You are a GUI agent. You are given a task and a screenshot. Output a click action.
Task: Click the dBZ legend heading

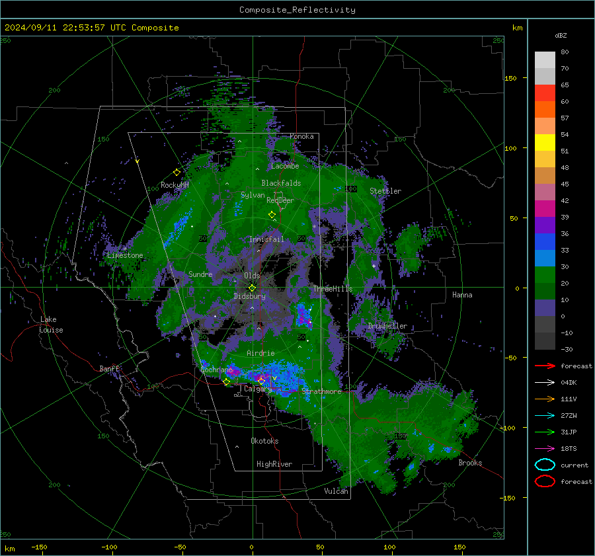(x=561, y=35)
